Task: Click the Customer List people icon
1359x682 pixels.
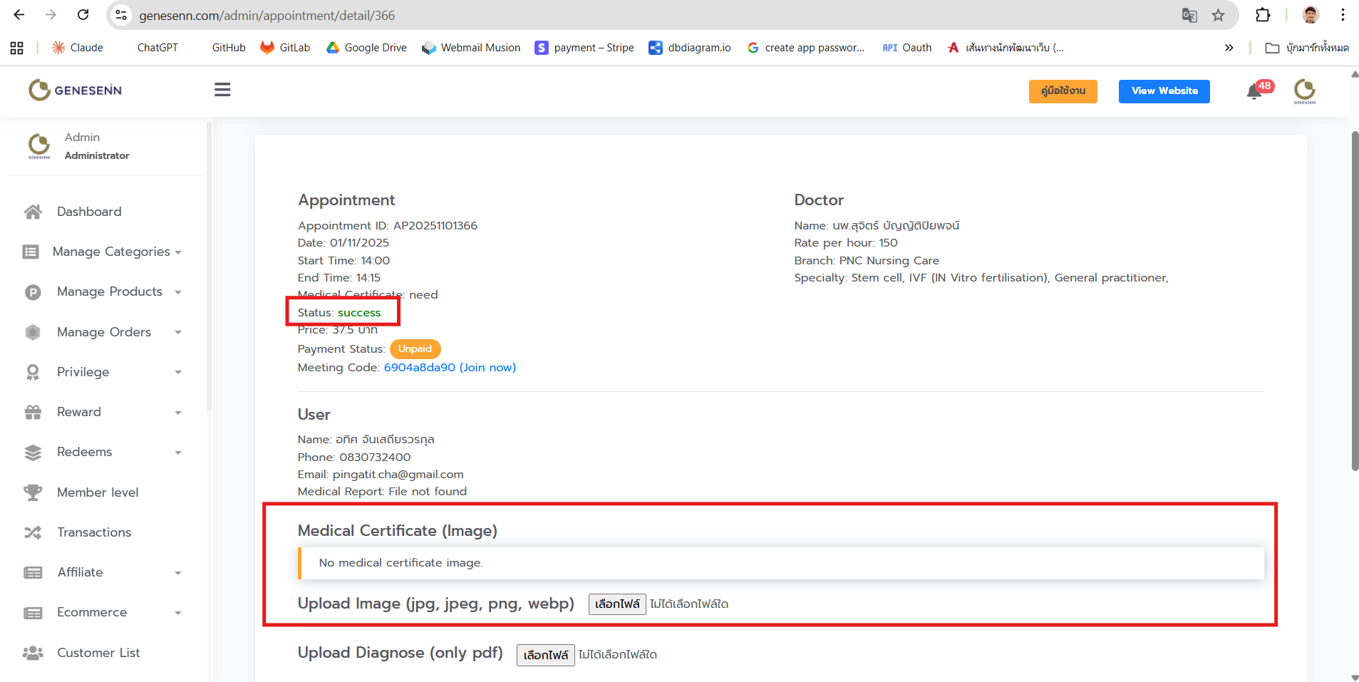Action: point(33,653)
